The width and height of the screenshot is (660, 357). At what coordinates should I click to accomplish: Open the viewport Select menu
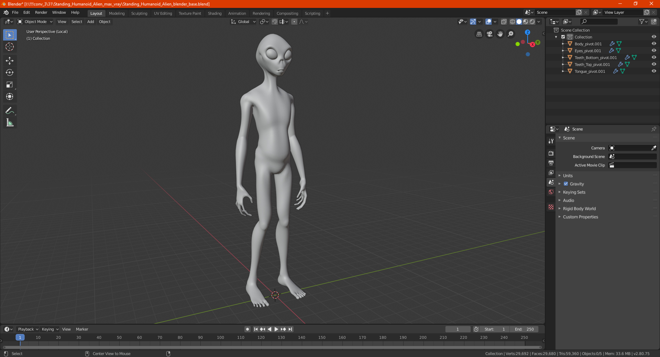coord(77,22)
